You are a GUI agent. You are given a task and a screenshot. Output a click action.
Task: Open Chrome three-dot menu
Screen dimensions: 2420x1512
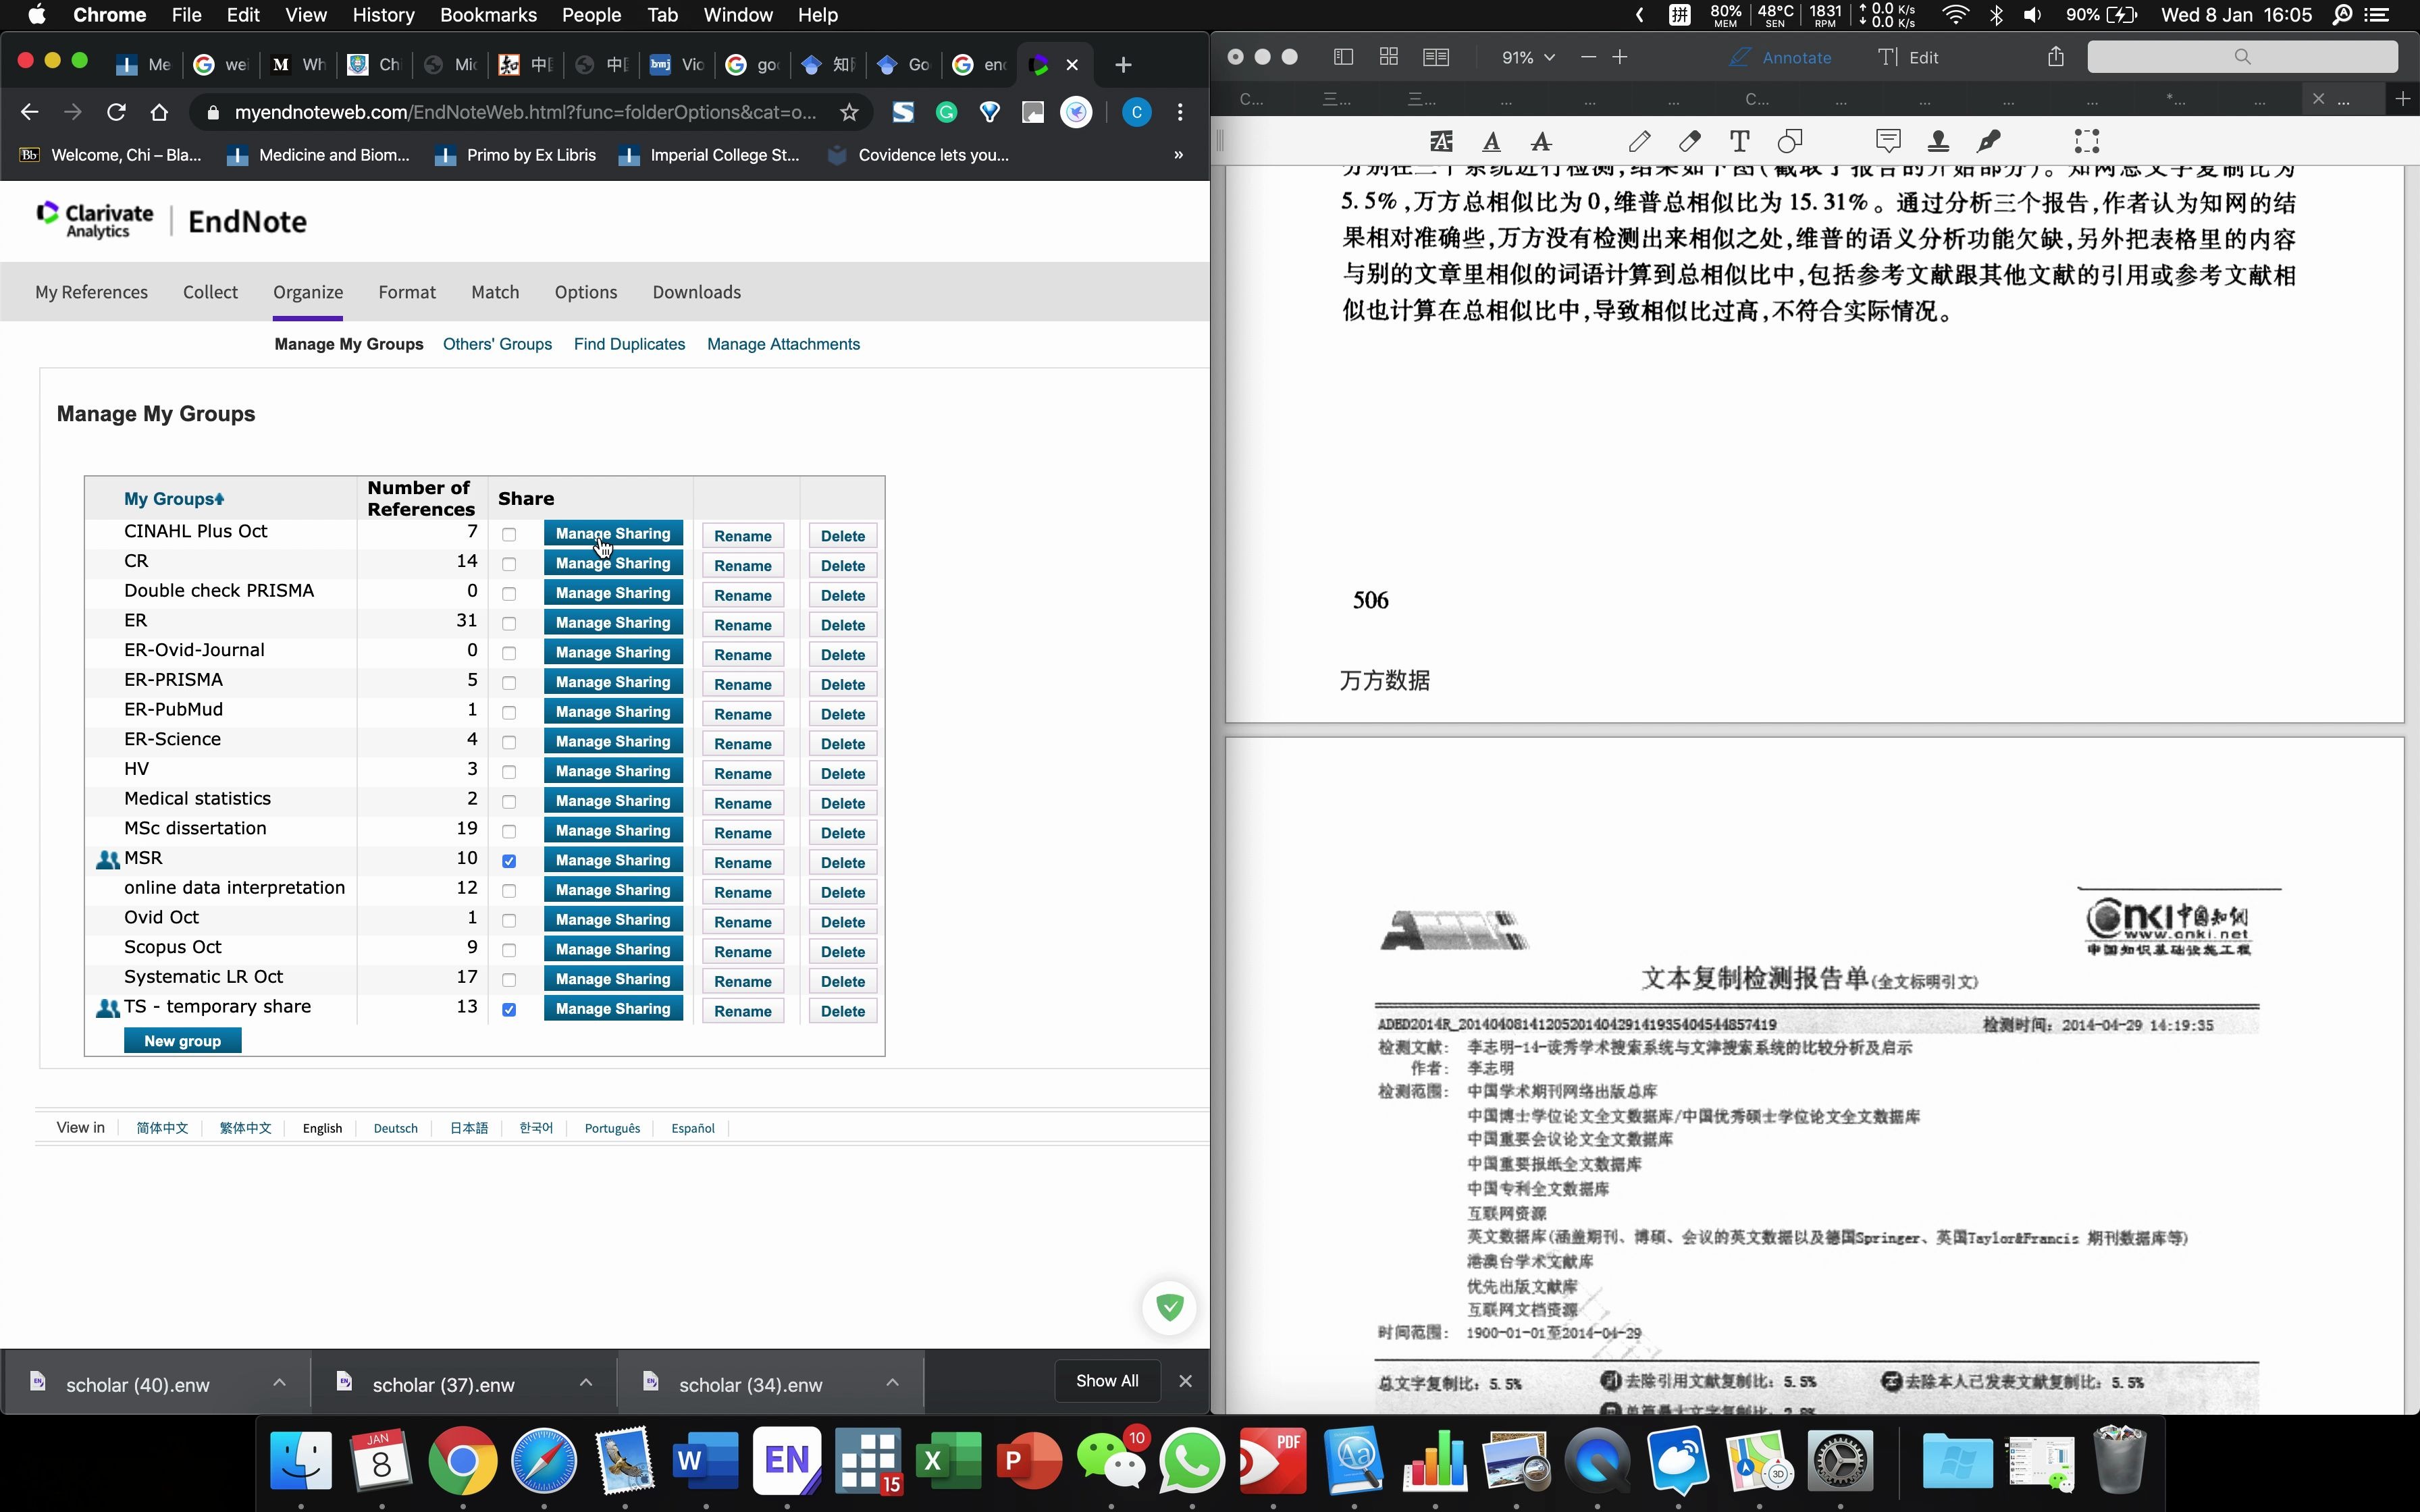(1180, 112)
